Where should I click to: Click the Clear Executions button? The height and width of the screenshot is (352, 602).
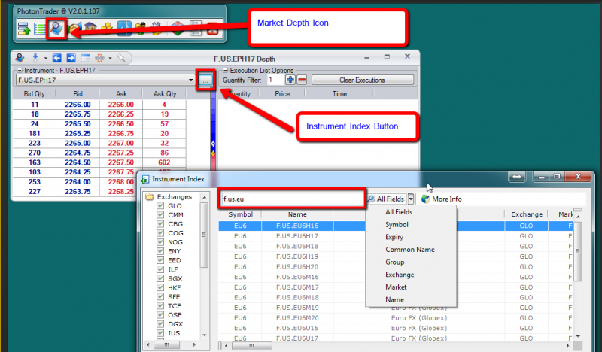[363, 80]
